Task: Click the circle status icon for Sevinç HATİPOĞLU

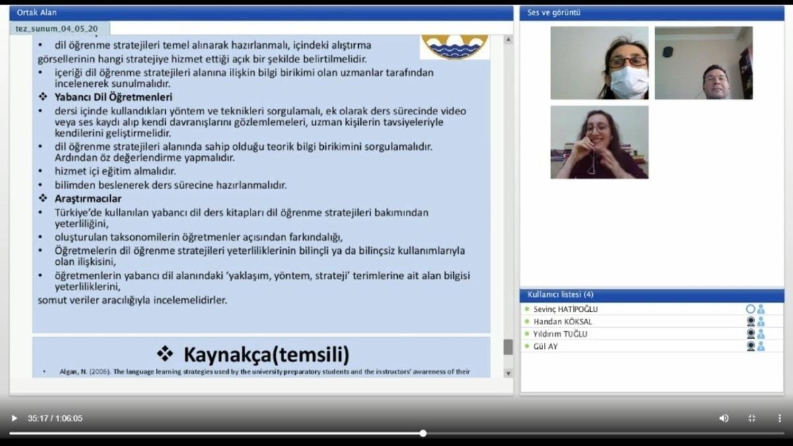Action: tap(751, 308)
